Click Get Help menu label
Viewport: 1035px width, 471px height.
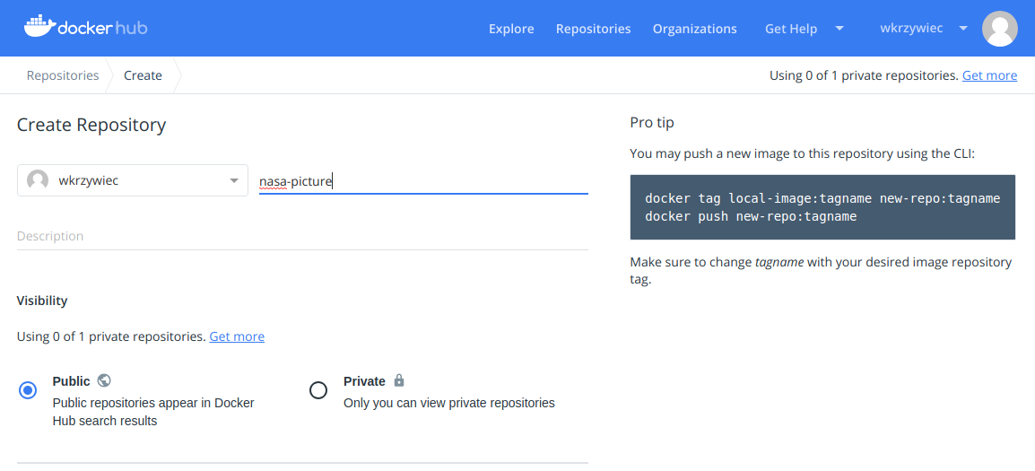(791, 29)
